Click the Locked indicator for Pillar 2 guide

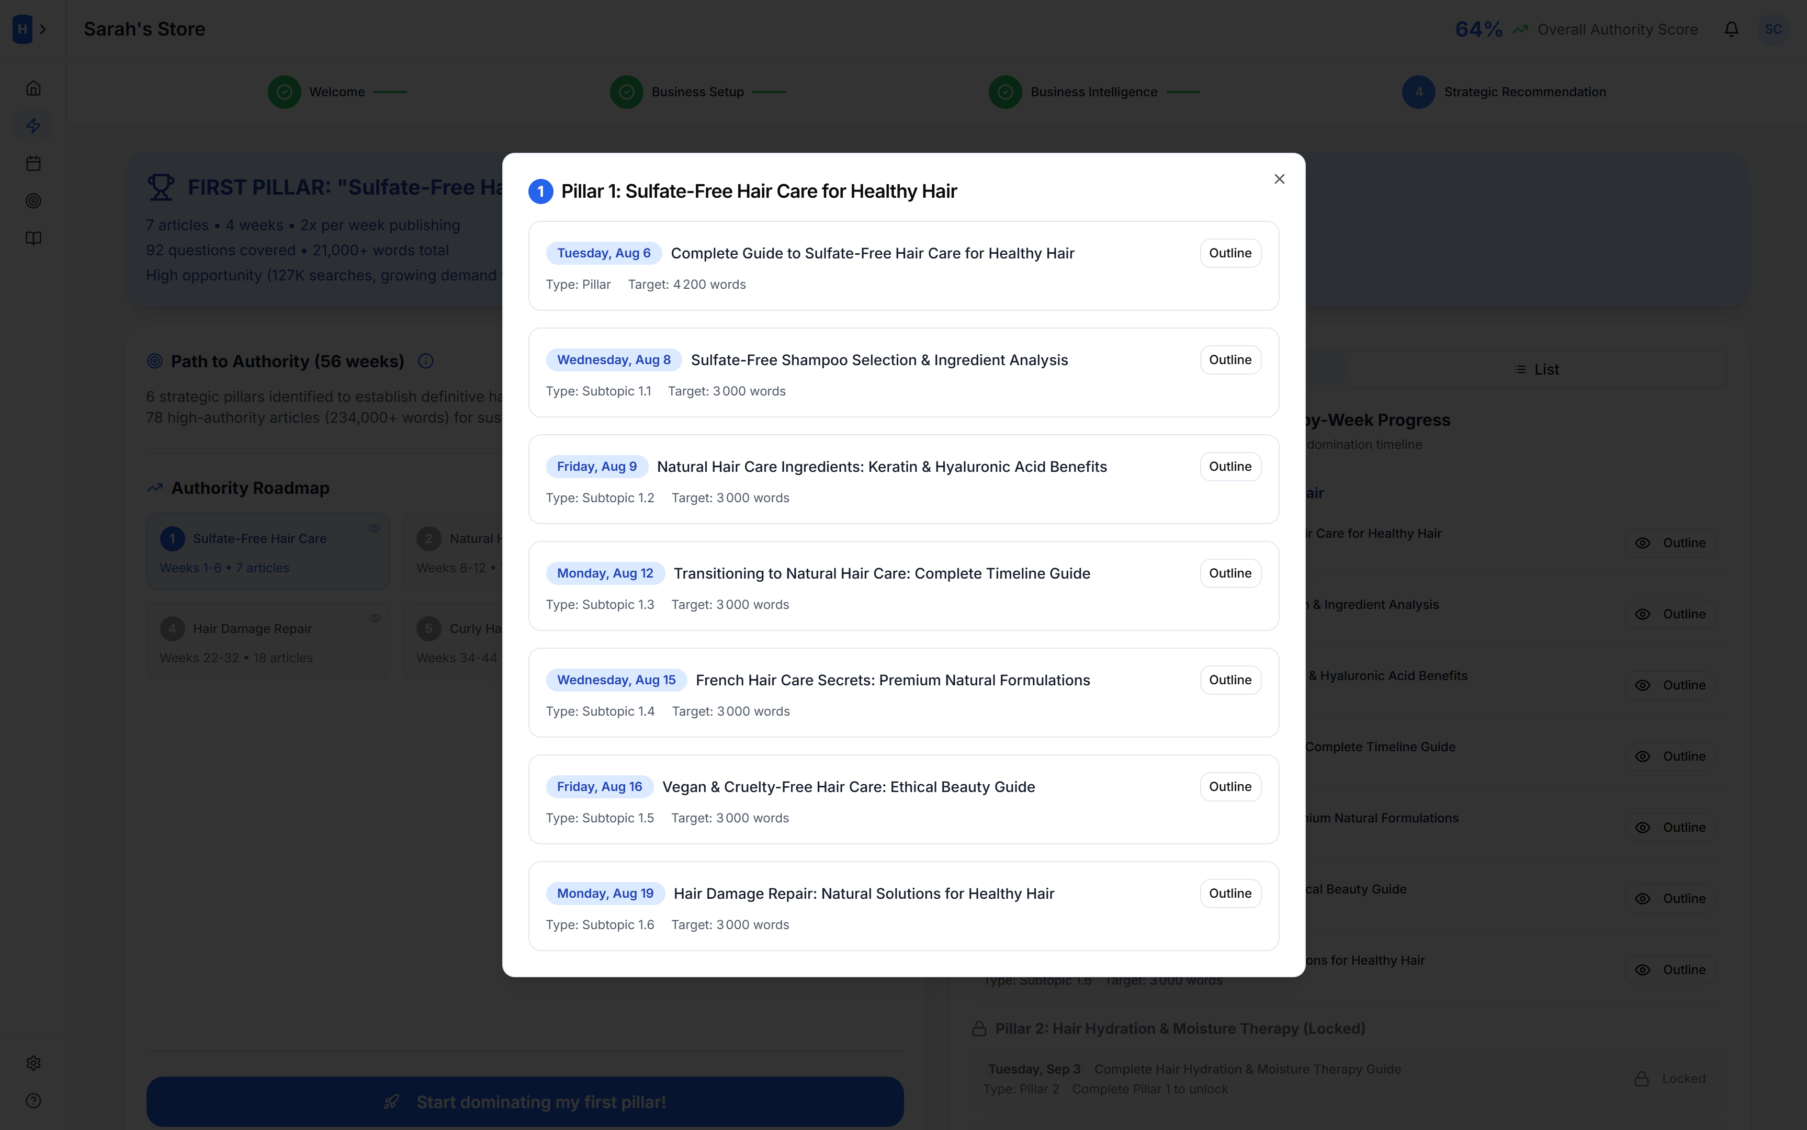pyautogui.click(x=1670, y=1078)
